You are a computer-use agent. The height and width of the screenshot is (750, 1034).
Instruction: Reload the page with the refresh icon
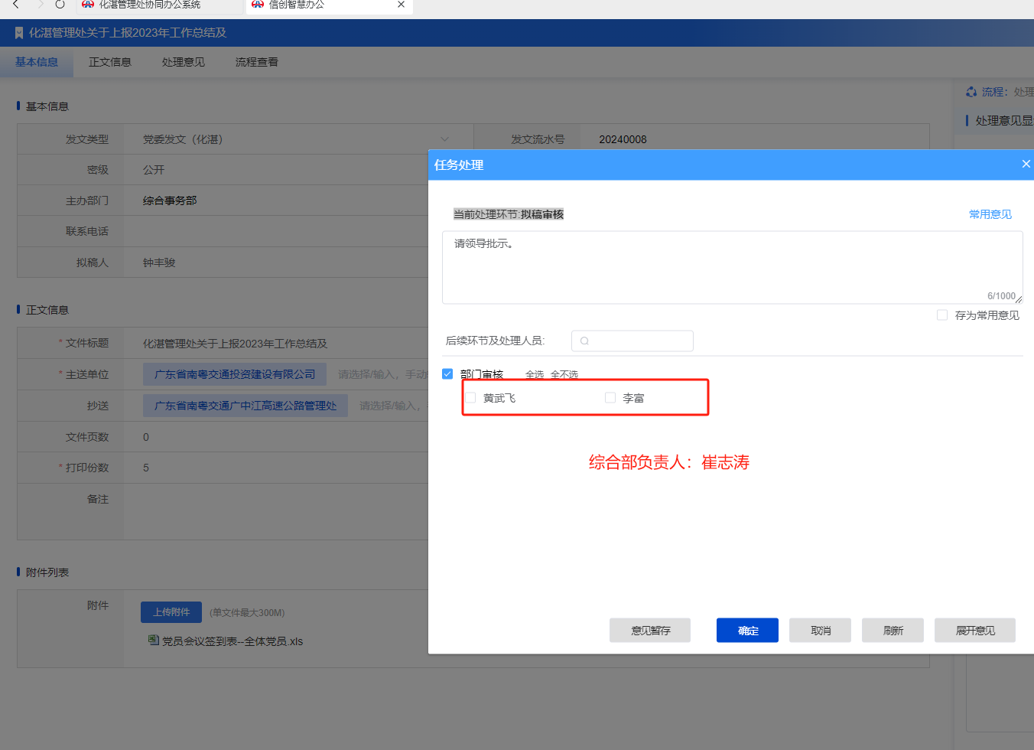(60, 5)
